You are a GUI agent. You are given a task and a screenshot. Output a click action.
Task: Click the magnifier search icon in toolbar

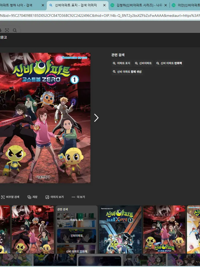coord(15,30)
